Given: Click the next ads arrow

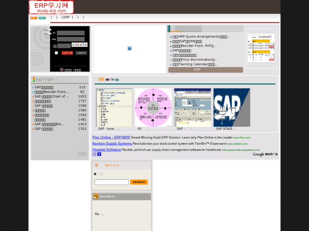Looking at the screenshot, I should [x=99, y=154].
